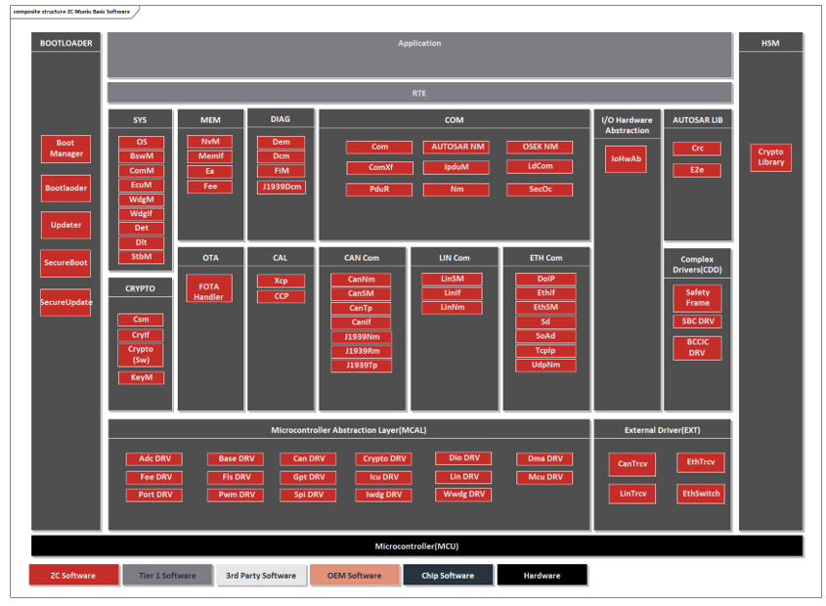Click the UdpNm component
Image resolution: width=826 pixels, height=606 pixels.
point(545,366)
